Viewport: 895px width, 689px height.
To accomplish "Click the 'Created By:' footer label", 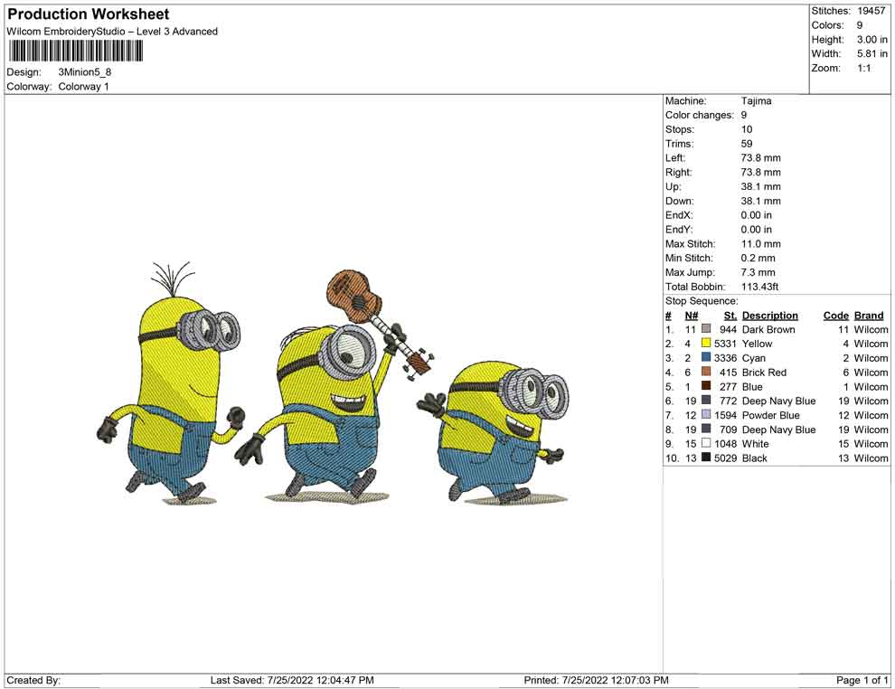I will [x=33, y=679].
